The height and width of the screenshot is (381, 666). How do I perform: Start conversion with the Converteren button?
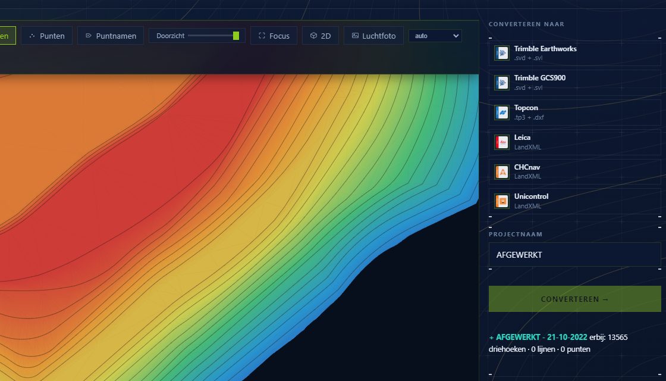pos(574,299)
